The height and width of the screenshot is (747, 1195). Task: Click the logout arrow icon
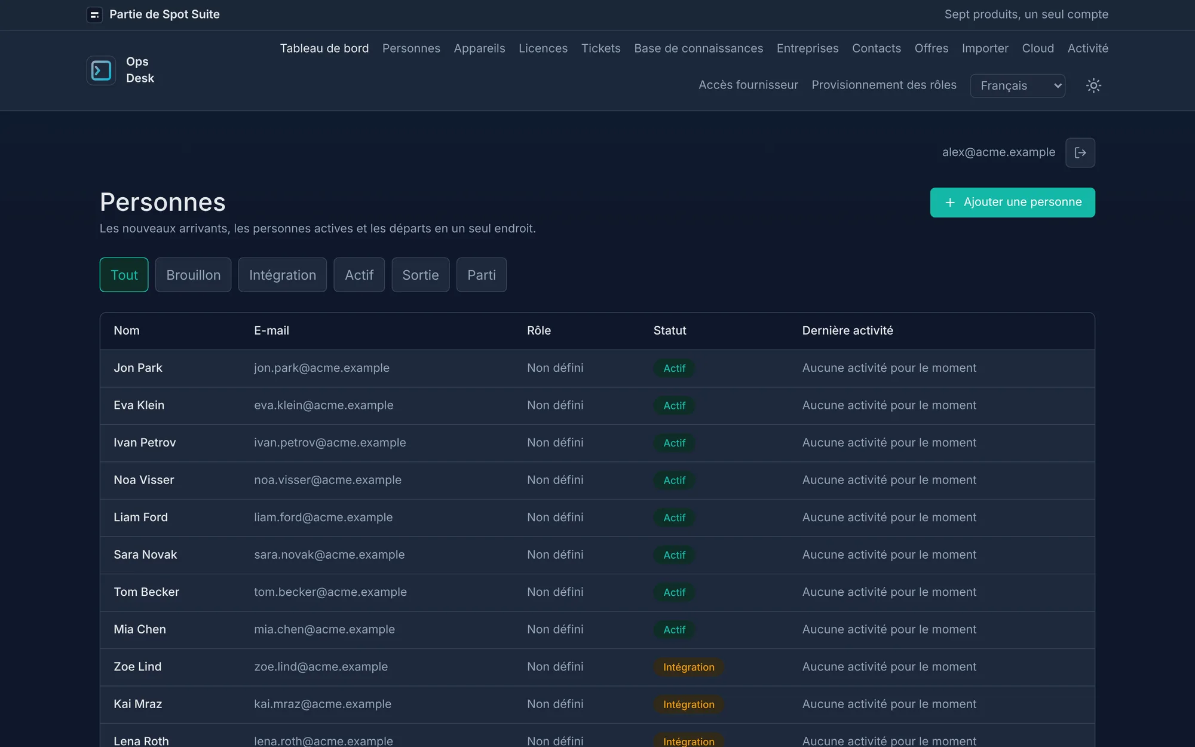tap(1080, 152)
